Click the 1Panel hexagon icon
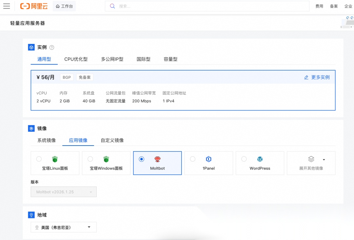The width and height of the screenshot is (354, 240). (x=208, y=159)
